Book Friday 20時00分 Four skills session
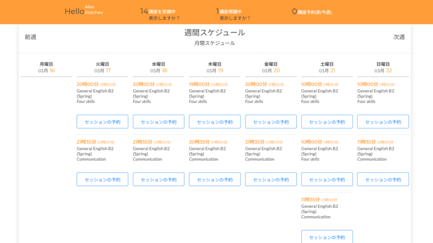Screen dimensions: 433x243 tap(271, 122)
